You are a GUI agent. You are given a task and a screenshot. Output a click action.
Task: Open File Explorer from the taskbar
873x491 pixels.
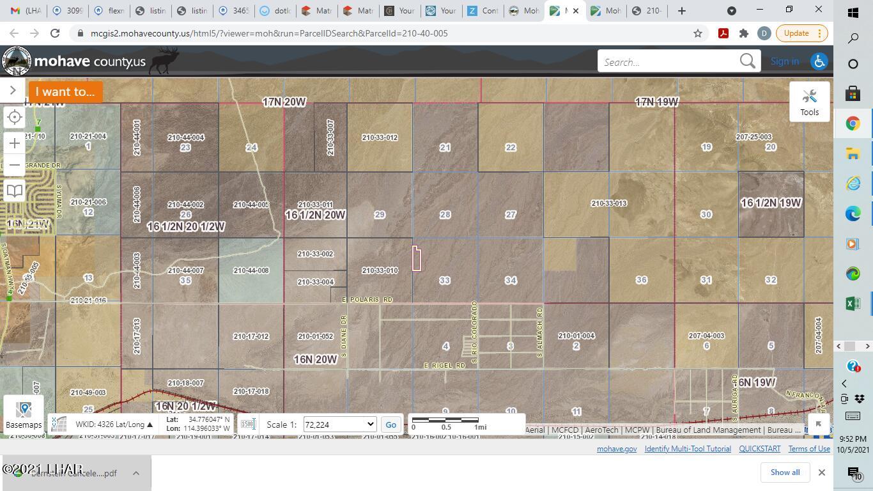point(853,153)
